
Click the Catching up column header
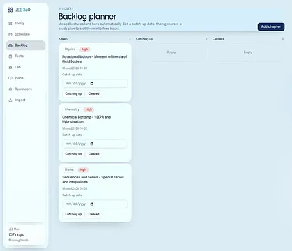(144, 39)
